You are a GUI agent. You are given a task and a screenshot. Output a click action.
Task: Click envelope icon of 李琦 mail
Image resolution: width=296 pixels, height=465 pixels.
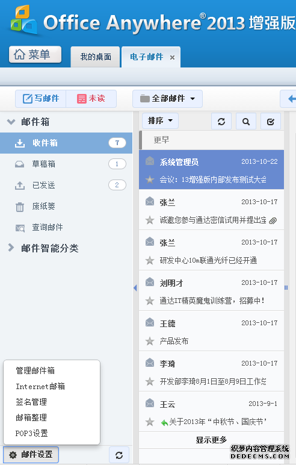pyautogui.click(x=150, y=363)
